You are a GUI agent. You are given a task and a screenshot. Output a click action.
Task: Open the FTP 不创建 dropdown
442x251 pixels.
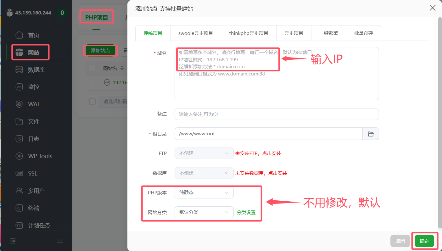204,153
